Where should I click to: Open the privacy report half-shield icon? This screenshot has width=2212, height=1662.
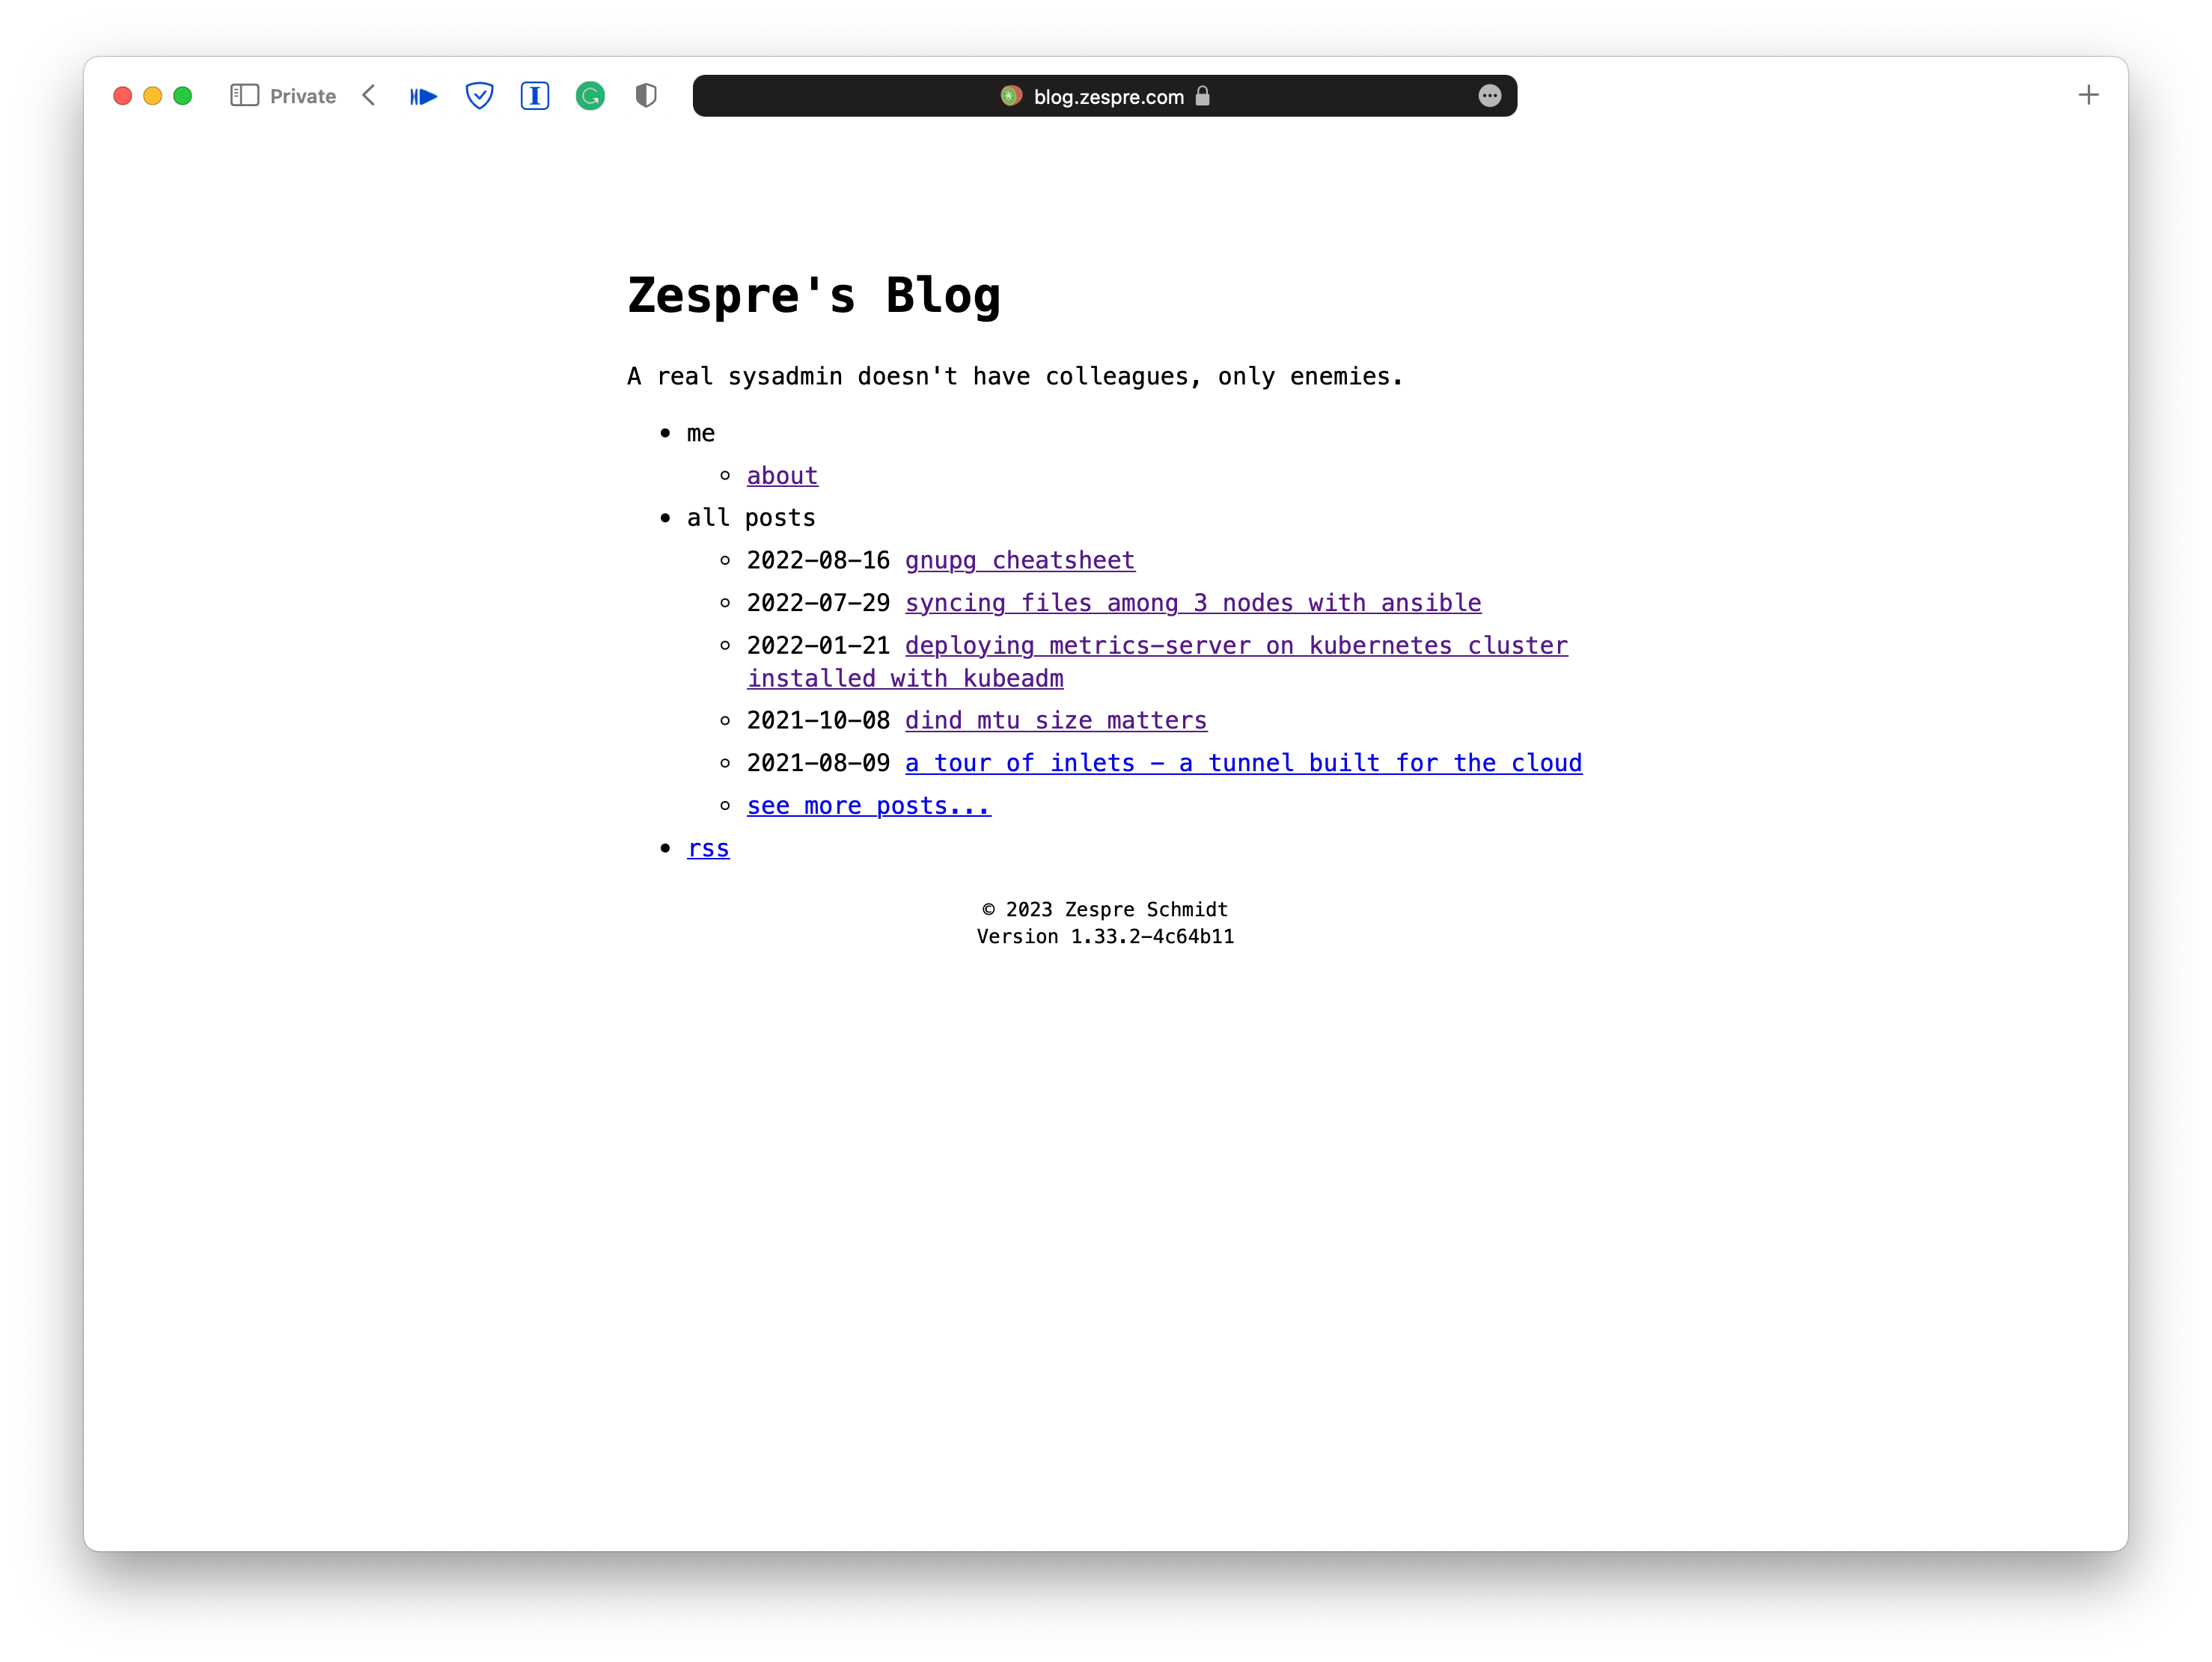tap(646, 96)
